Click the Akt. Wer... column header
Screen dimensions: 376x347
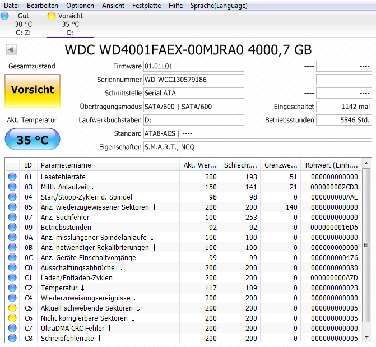199,165
